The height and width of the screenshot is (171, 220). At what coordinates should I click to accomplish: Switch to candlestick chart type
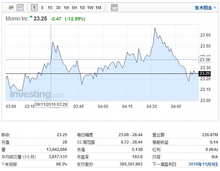coord(11,7)
